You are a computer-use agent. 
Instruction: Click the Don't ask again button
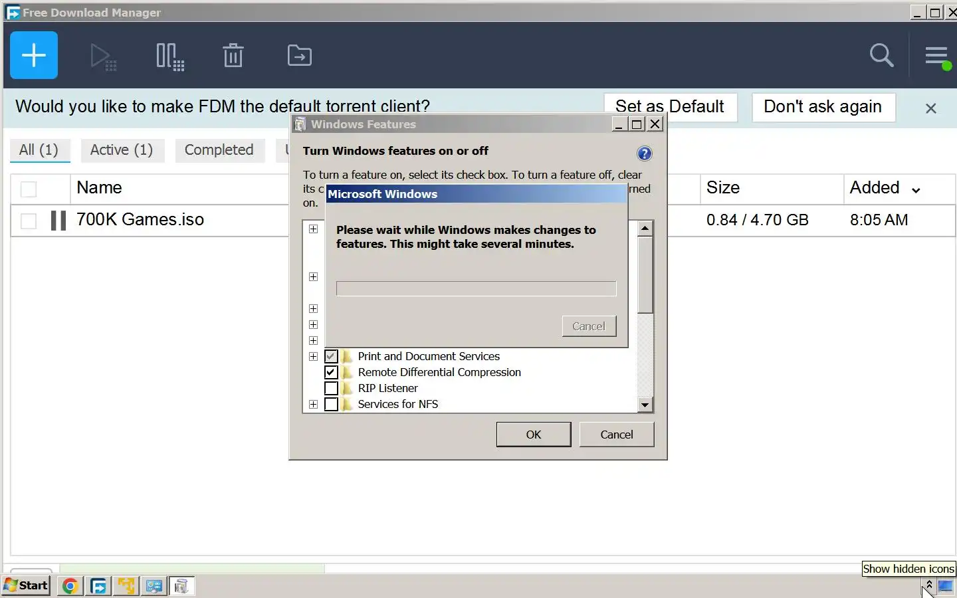pos(823,107)
